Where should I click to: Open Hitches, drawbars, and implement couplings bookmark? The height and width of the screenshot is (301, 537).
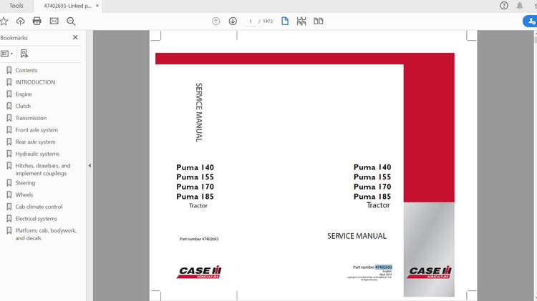(43, 169)
